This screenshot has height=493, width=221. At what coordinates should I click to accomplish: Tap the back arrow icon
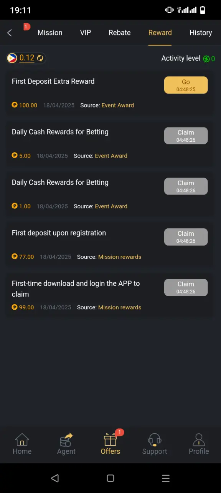pyautogui.click(x=10, y=33)
